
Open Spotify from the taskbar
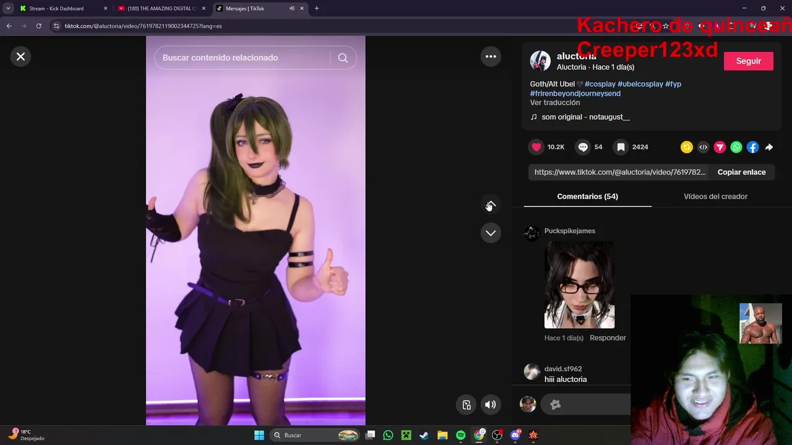[x=460, y=435]
